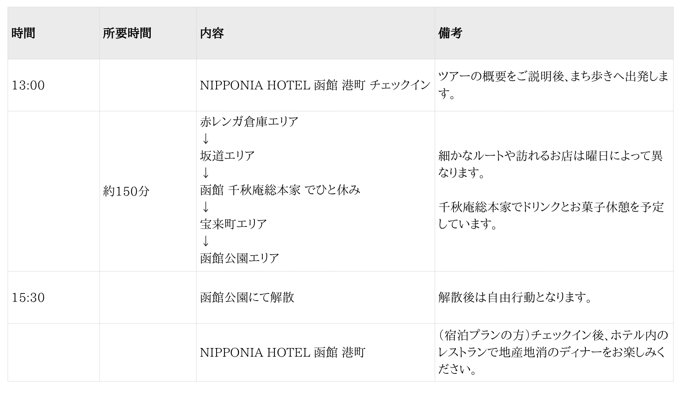Viewport: 680px width, 393px height.
Task: Click the 解散後は自由行動となります remark
Action: click(x=515, y=298)
